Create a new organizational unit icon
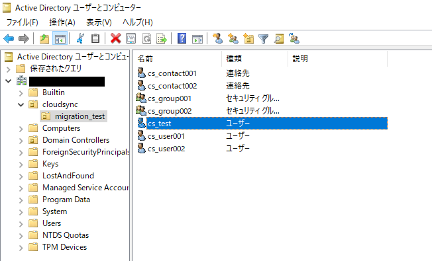The height and width of the screenshot is (261, 432). pos(248,38)
